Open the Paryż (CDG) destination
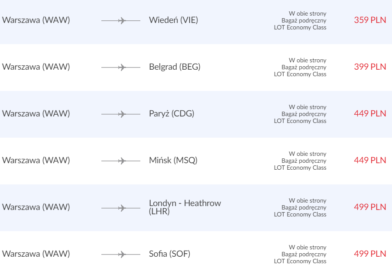This screenshot has width=392, height=271. 172,114
